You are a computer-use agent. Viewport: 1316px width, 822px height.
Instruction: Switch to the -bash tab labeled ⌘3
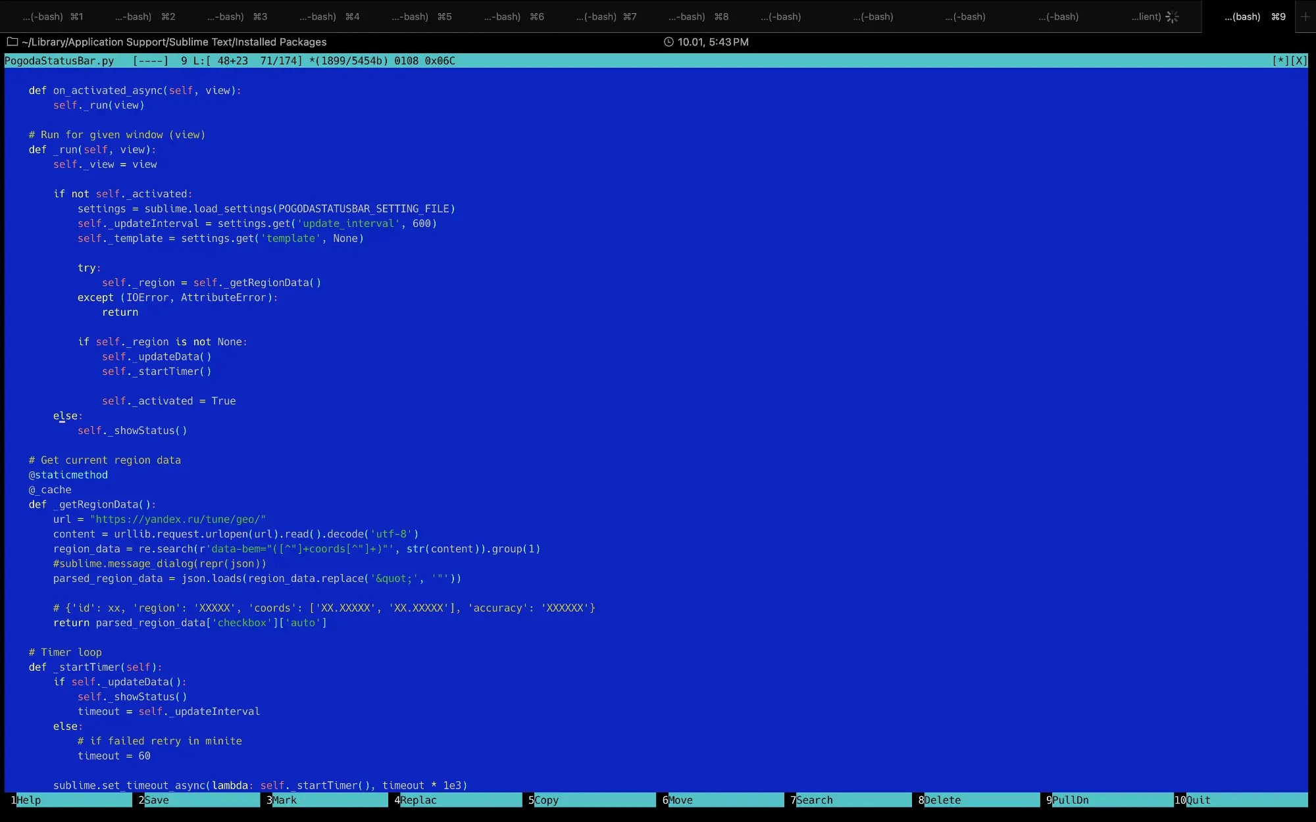(237, 16)
